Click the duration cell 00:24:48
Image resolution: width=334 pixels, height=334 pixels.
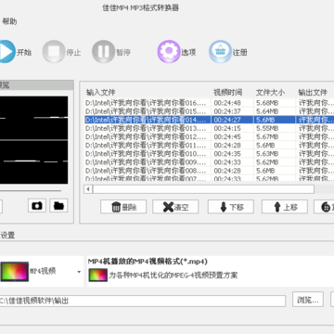click(227, 103)
